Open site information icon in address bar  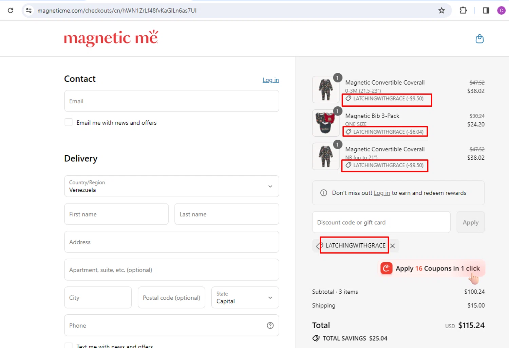click(x=29, y=11)
